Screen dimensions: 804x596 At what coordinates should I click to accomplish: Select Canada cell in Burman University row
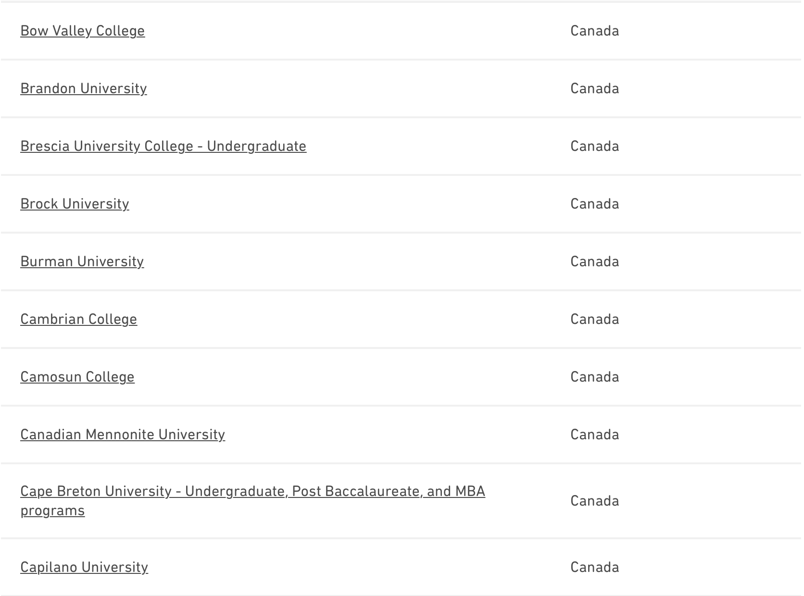click(x=594, y=261)
